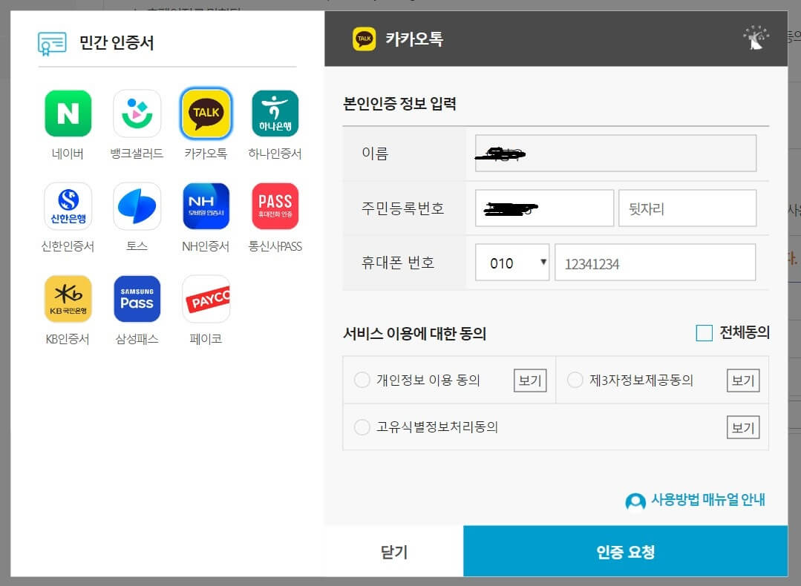Pick the Hana Bank (하나인증서) icon
This screenshot has width=801, height=586.
275,113
